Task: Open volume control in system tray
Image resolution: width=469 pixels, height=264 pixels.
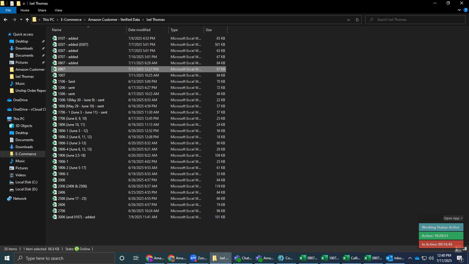Action: pos(431,258)
